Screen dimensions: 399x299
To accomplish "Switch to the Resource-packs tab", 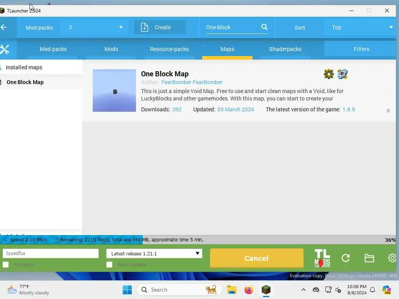I will point(169,49).
